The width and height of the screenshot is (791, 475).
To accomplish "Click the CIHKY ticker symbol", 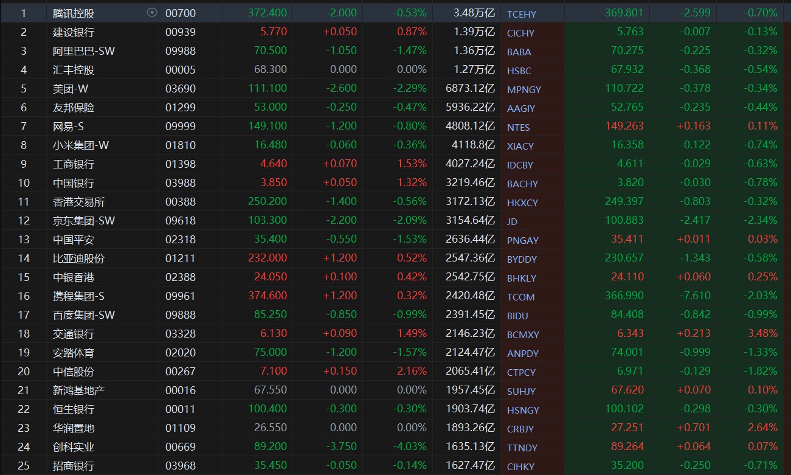I will tap(520, 466).
